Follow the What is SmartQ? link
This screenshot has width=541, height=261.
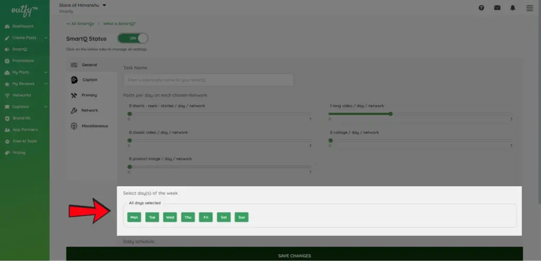point(119,24)
